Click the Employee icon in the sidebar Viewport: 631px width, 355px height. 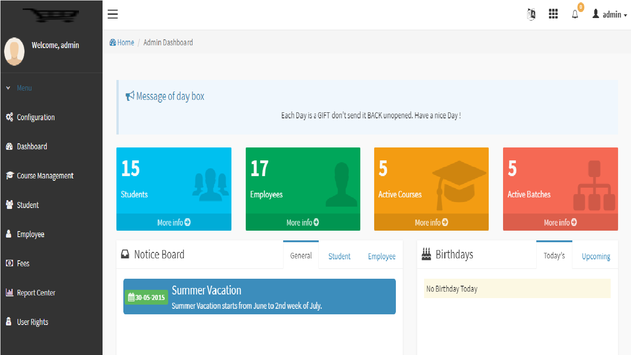point(9,234)
